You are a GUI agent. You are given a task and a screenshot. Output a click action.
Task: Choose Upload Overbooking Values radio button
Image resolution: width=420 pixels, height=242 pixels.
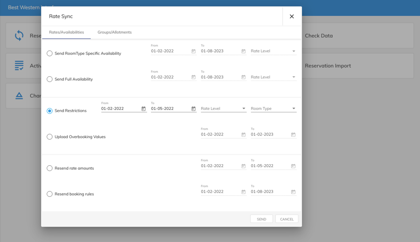[49, 137]
